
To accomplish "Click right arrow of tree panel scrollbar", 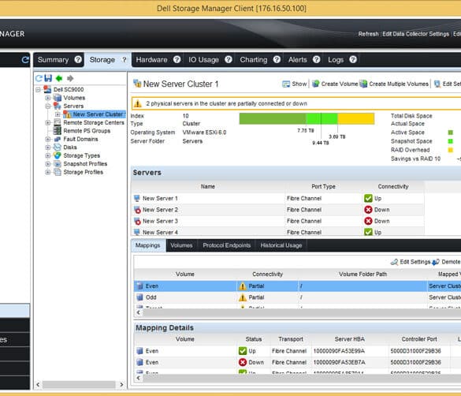I will click(x=121, y=384).
